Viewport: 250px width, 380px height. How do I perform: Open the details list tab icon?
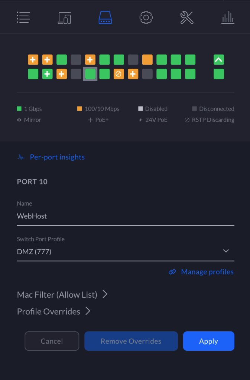tap(23, 17)
